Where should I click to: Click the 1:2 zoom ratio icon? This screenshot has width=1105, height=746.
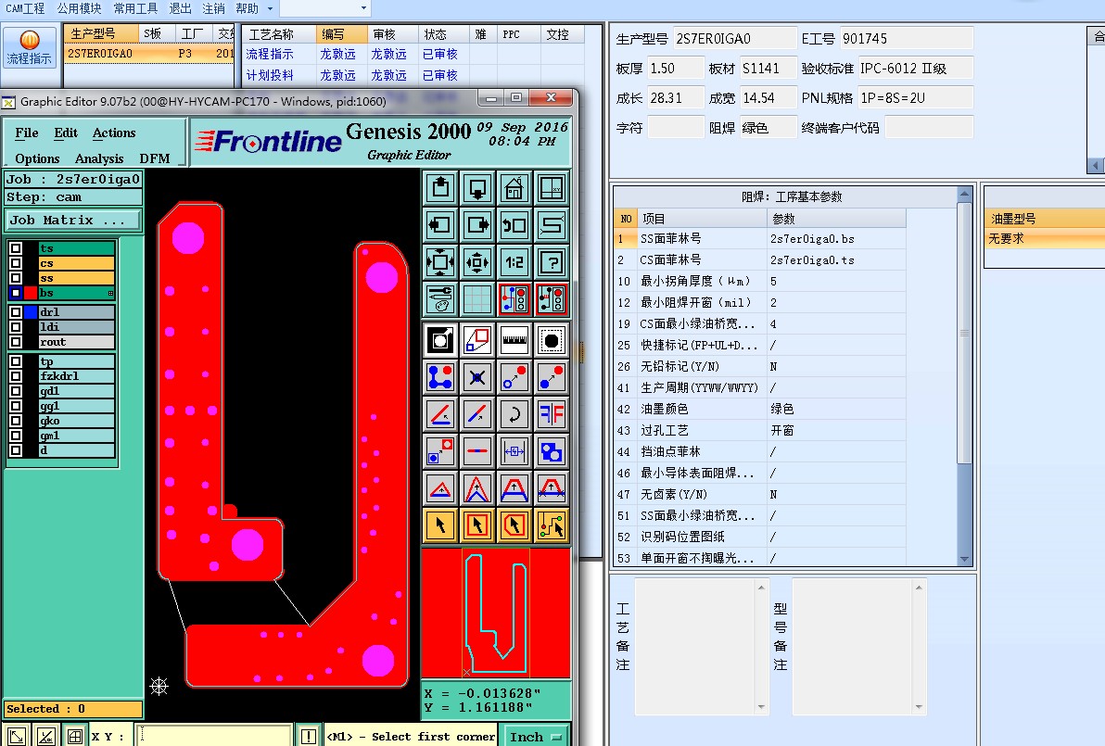tap(514, 263)
